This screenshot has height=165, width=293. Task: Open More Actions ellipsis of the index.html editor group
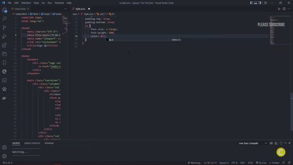[65, 9]
